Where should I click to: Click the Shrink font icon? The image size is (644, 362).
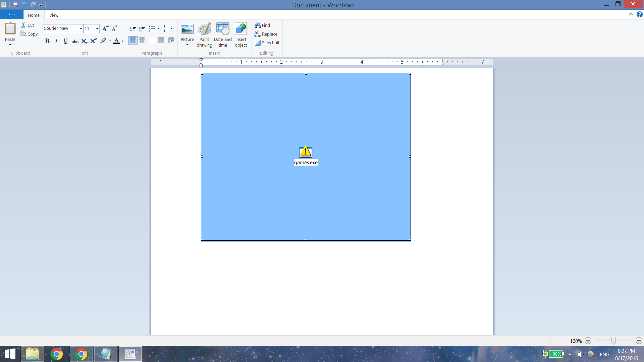(x=114, y=28)
